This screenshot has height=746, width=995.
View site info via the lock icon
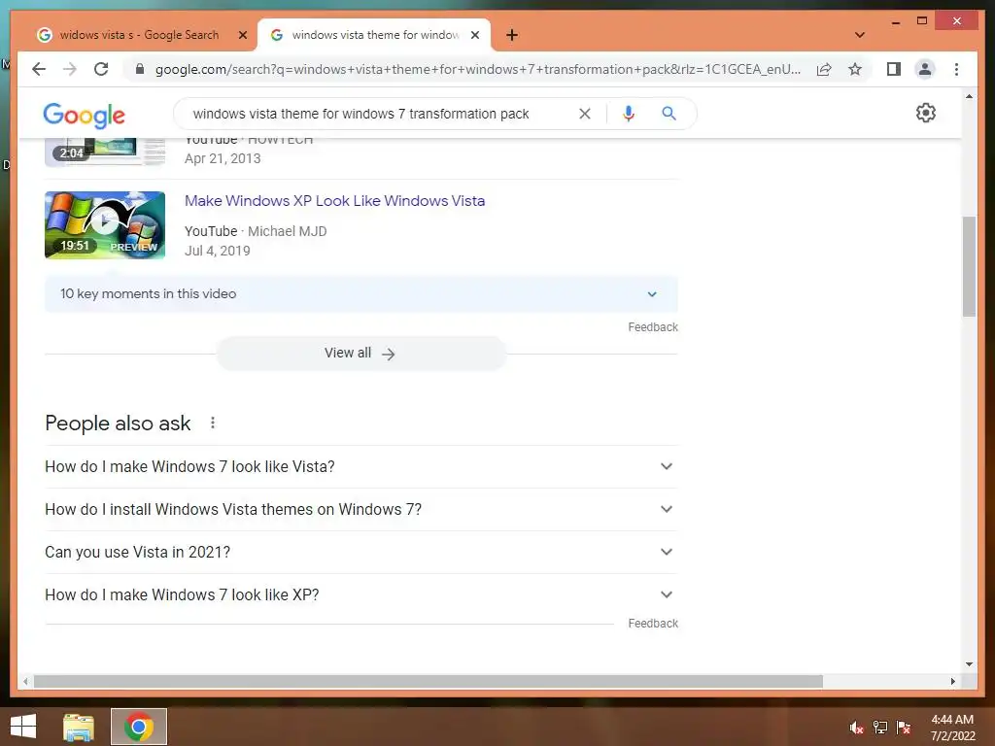[140, 69]
